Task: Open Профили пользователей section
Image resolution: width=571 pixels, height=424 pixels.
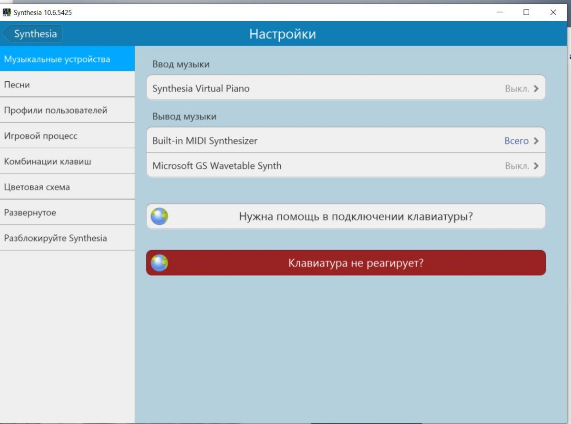Action: [x=67, y=110]
